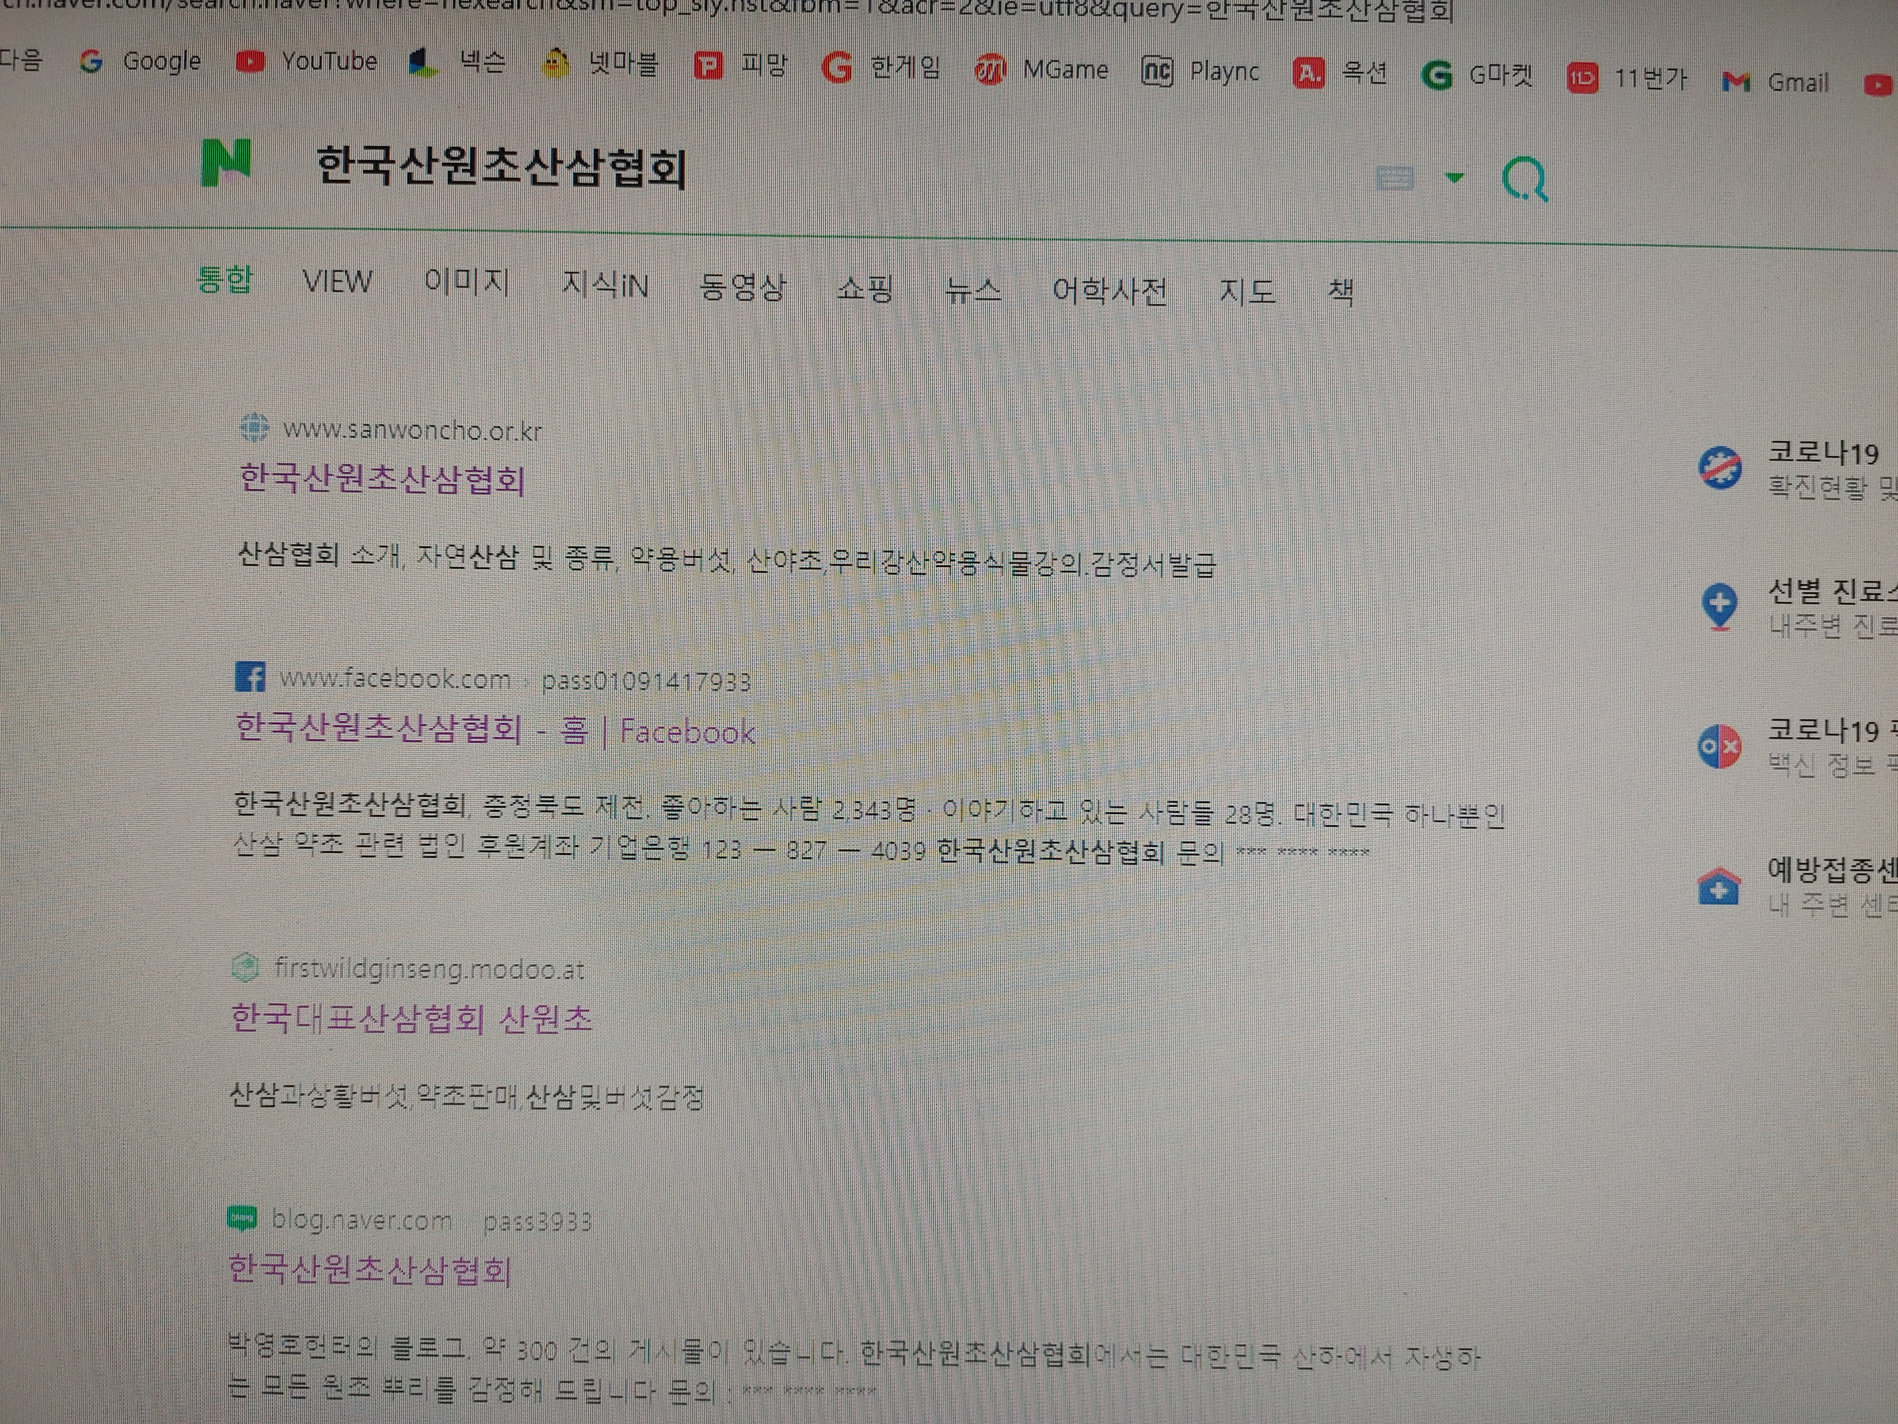Open 한국대표산삼협회 산원초 result link
This screenshot has height=1424, width=1898.
(x=411, y=1018)
